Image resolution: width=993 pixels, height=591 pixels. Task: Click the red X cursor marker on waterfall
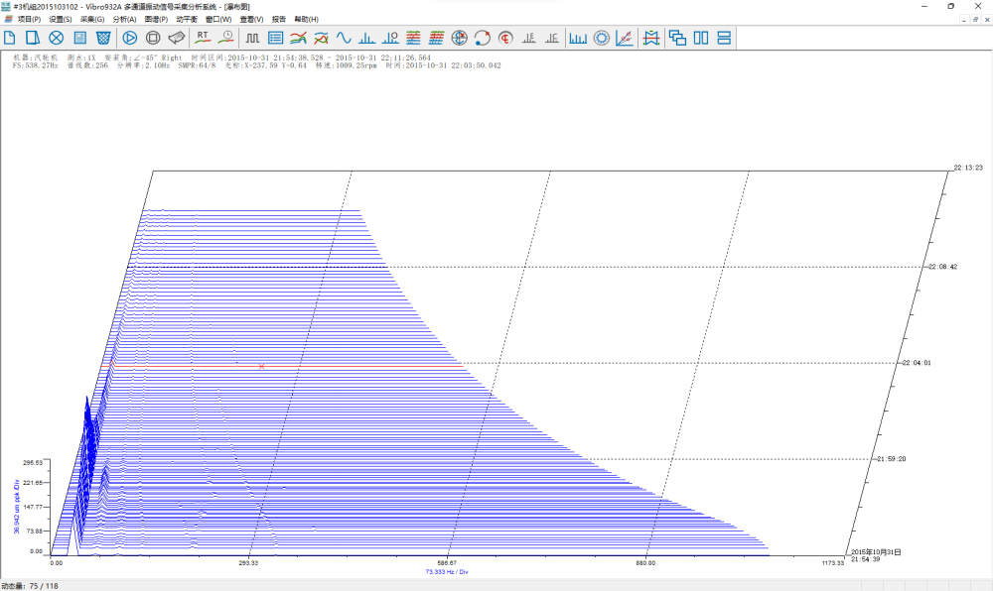click(x=261, y=367)
